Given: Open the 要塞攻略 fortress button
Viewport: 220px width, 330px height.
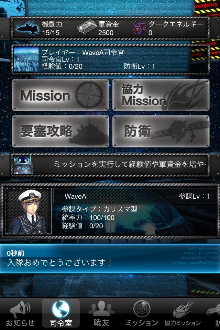Looking at the screenshot, I should [x=60, y=131].
